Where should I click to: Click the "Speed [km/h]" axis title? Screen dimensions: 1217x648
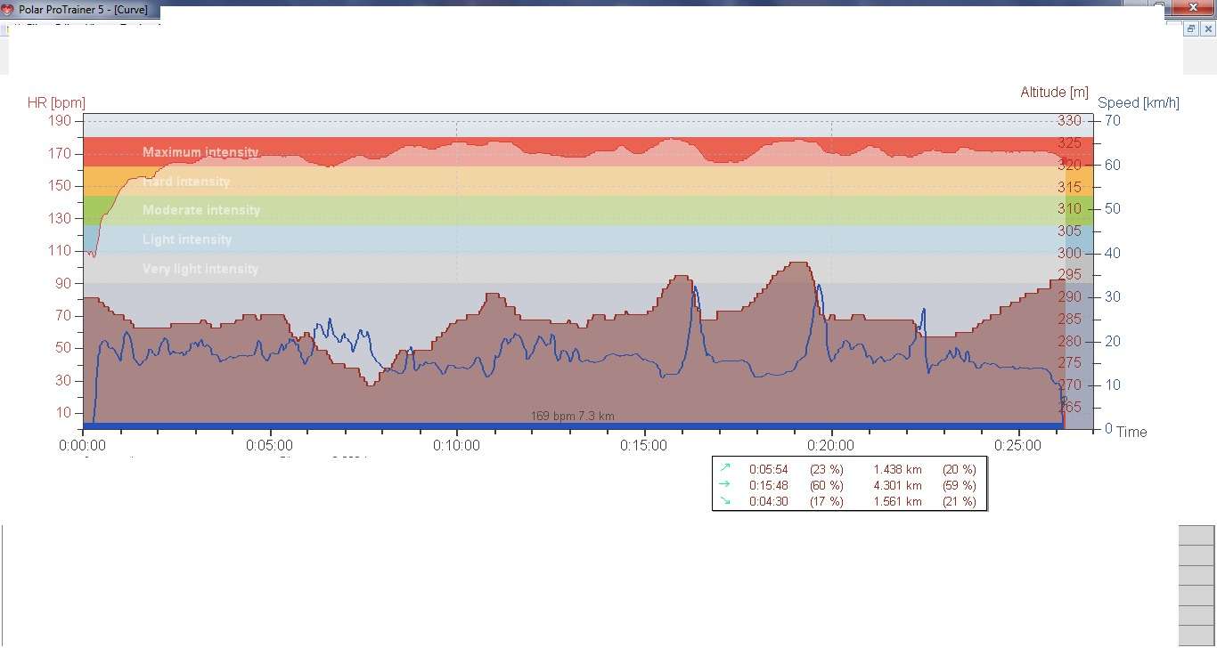[x=1139, y=103]
